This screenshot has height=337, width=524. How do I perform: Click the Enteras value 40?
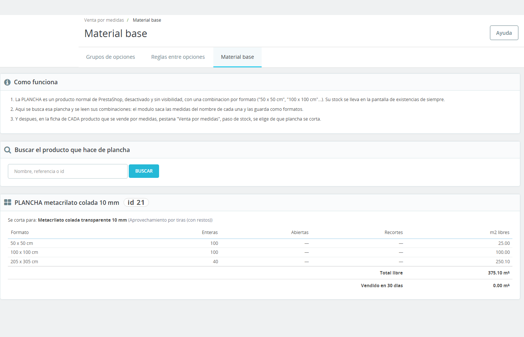(216, 262)
